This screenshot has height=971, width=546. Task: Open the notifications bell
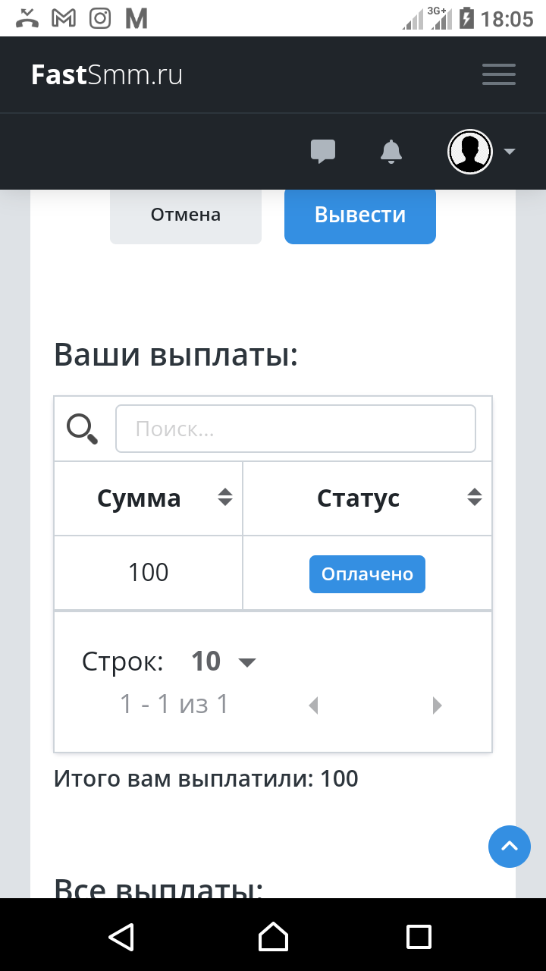(391, 152)
